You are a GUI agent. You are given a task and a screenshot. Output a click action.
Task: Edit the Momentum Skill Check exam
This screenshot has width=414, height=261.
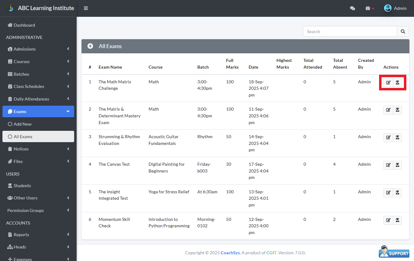click(388, 220)
